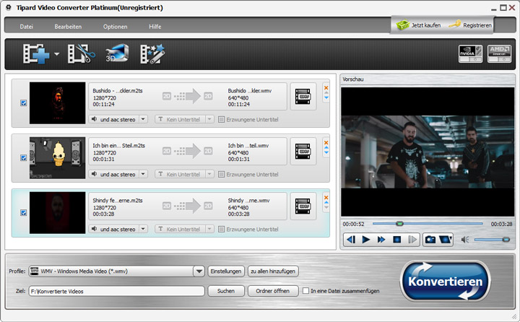The image size is (520, 322).
Task: Open audio track dropdown for Ich bin video
Action: pos(143,174)
